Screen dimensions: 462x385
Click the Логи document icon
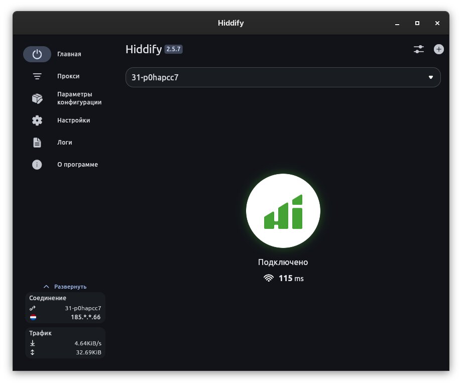[x=37, y=143]
